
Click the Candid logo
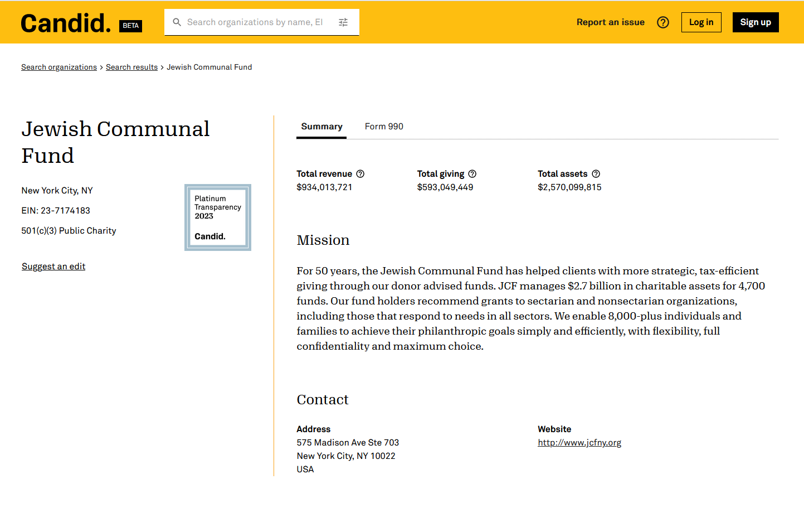click(x=66, y=23)
